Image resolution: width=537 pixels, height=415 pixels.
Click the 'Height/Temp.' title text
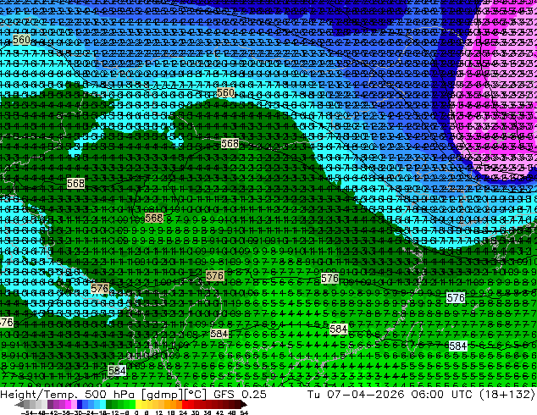point(39,394)
